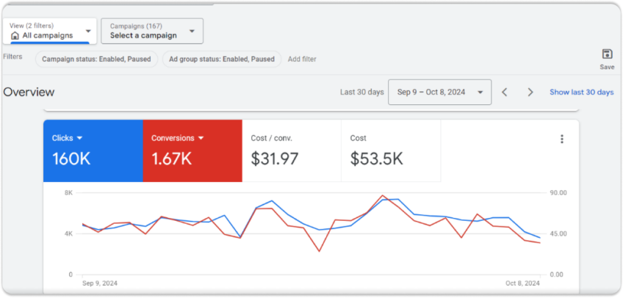The image size is (623, 298).
Task: Open the Conversions metric dropdown arrow
Action: click(201, 138)
